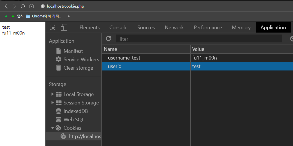Open Service Workers section
This screenshot has height=146, width=293.
coord(81,60)
